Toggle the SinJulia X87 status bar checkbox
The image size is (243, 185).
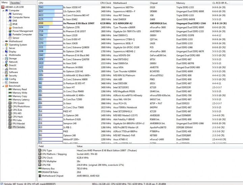(2, 184)
